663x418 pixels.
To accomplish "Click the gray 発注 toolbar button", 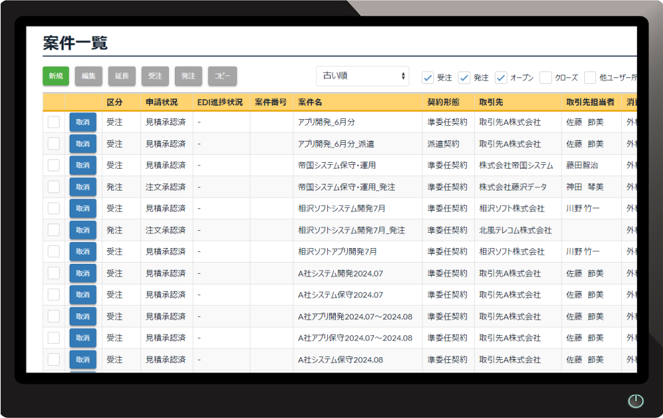I will (189, 76).
